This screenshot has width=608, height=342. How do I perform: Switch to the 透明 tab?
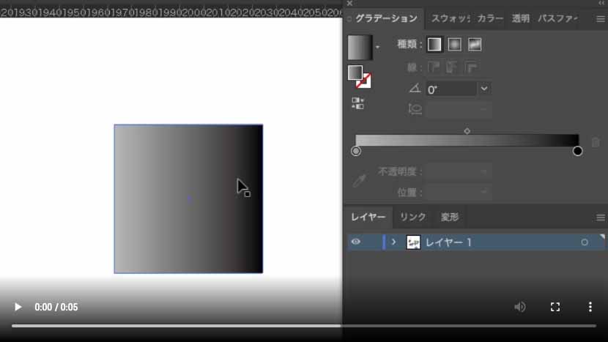pos(520,18)
